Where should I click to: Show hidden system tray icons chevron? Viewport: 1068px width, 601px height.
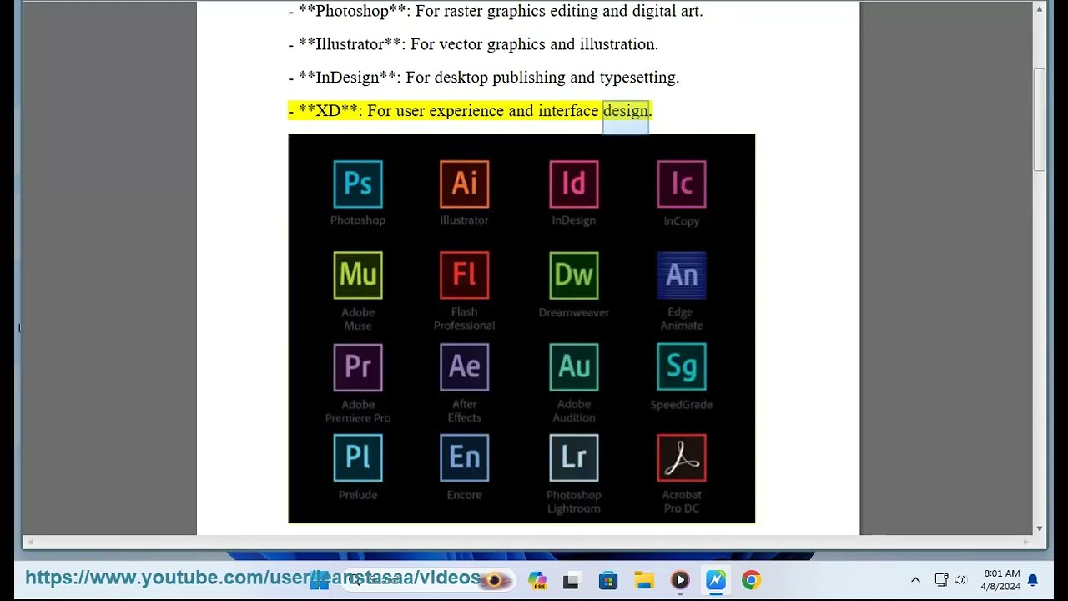click(915, 580)
